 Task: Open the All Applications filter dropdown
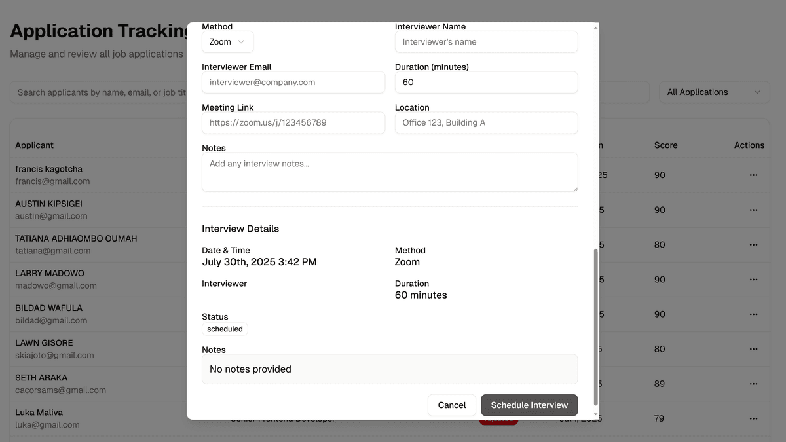coord(715,92)
